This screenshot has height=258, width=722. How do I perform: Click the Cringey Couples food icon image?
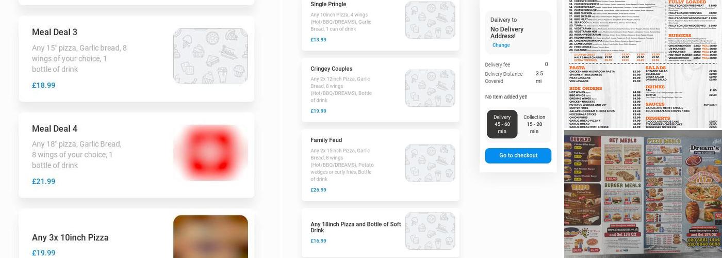[430, 88]
